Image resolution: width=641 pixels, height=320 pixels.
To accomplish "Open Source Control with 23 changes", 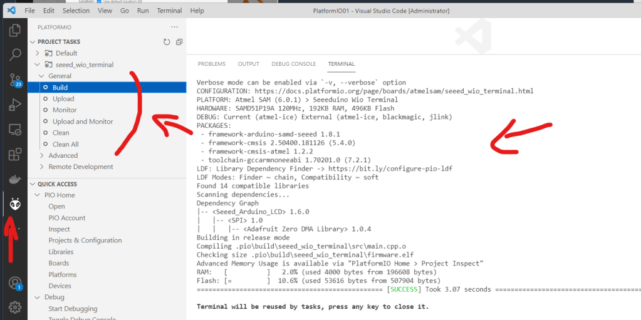I will click(15, 80).
